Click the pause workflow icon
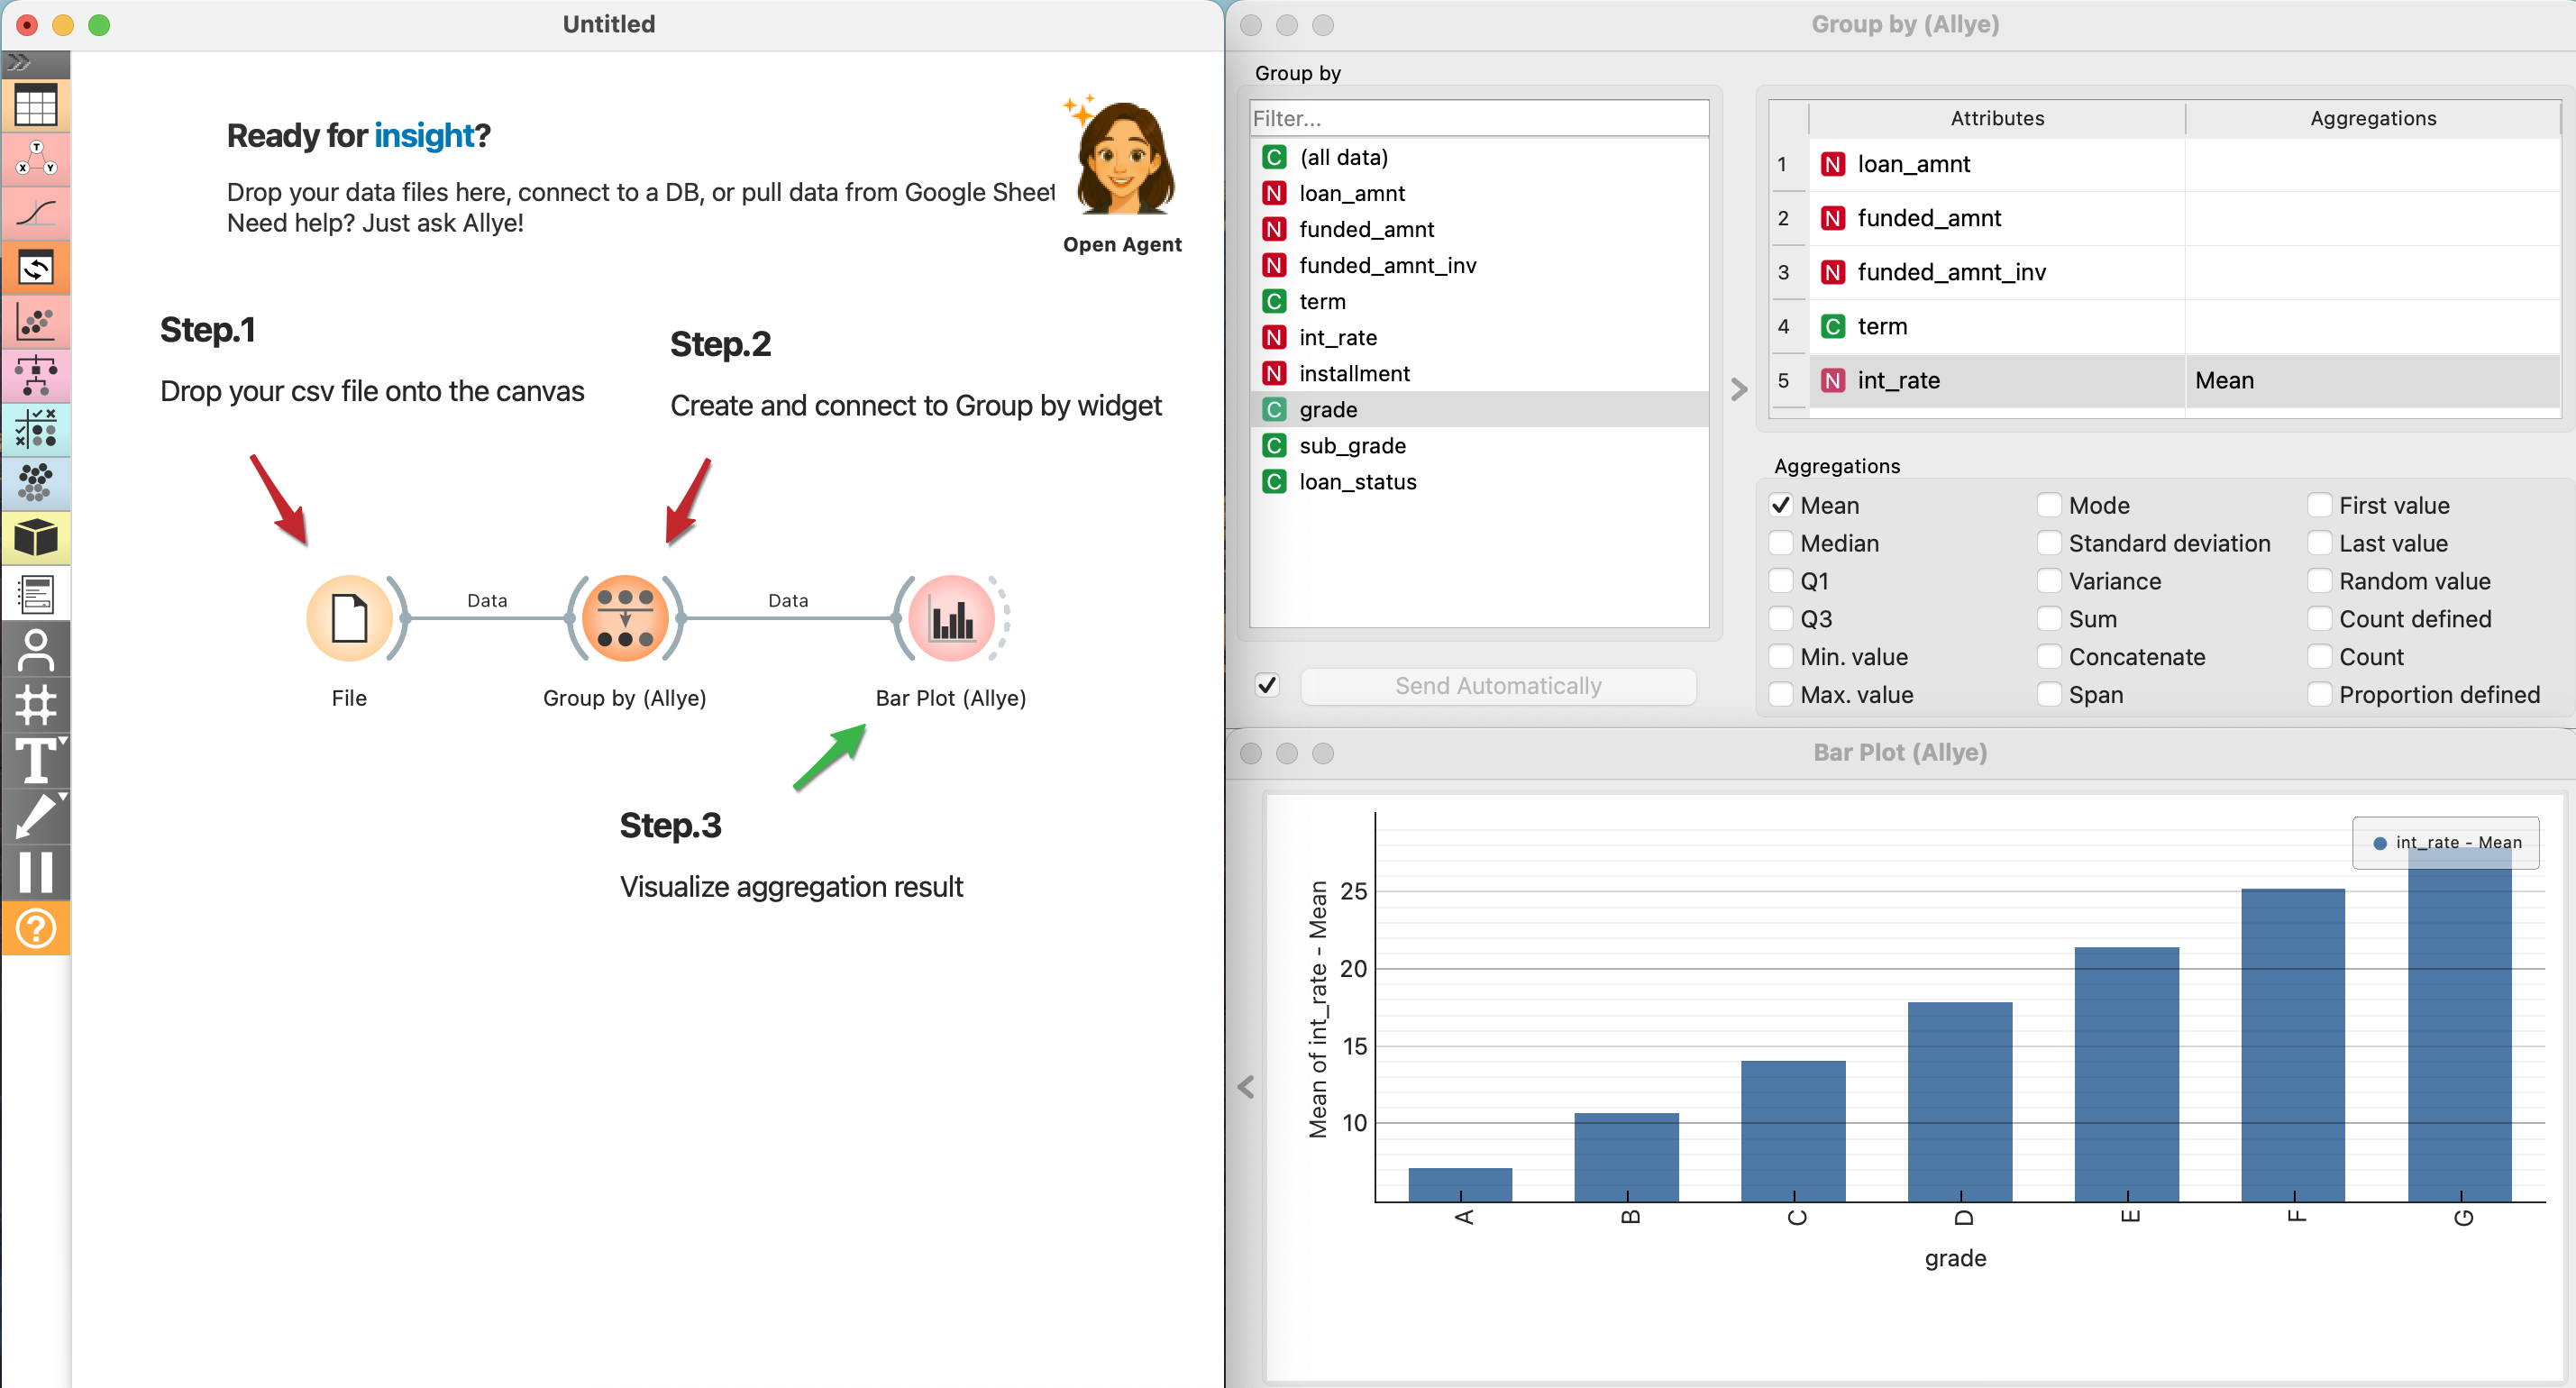Screen dimensions: 2576x1388 (35, 871)
